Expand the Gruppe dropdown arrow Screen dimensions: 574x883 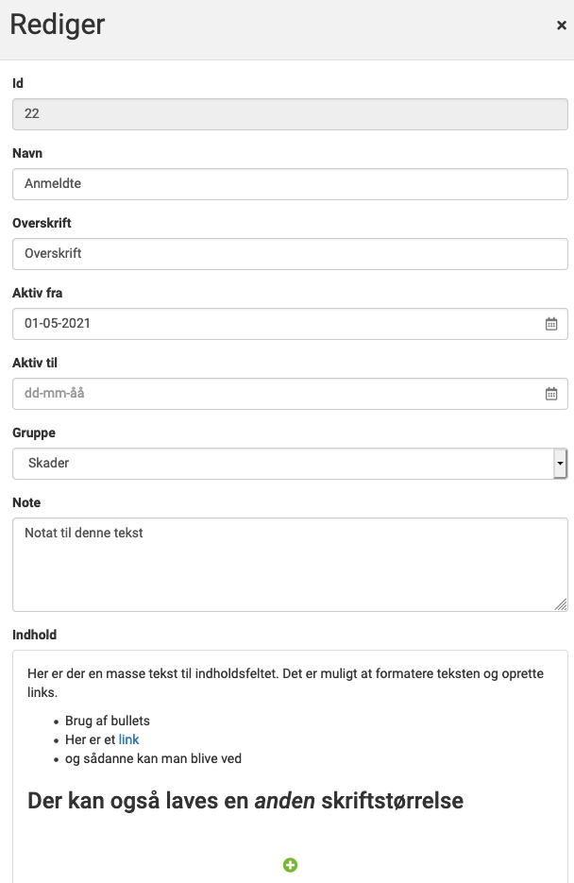[x=560, y=464]
